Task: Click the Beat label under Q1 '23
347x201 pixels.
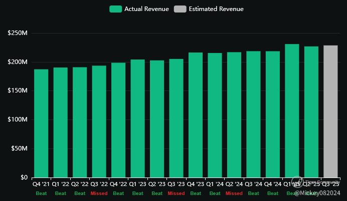Action: point(138,193)
